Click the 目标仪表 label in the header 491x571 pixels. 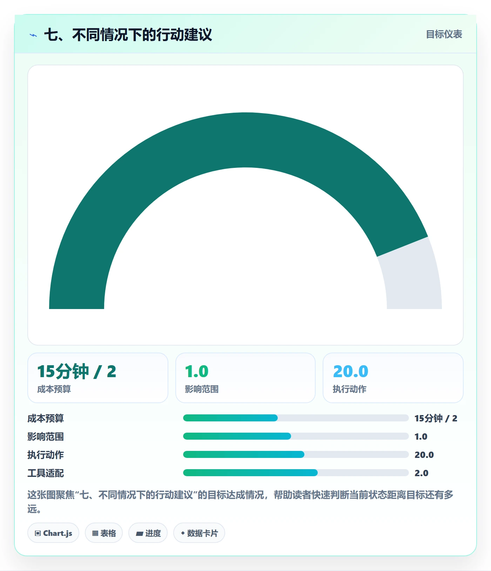(444, 34)
